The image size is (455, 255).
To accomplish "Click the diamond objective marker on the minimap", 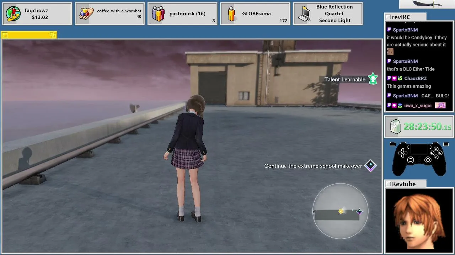I will pos(359,212).
